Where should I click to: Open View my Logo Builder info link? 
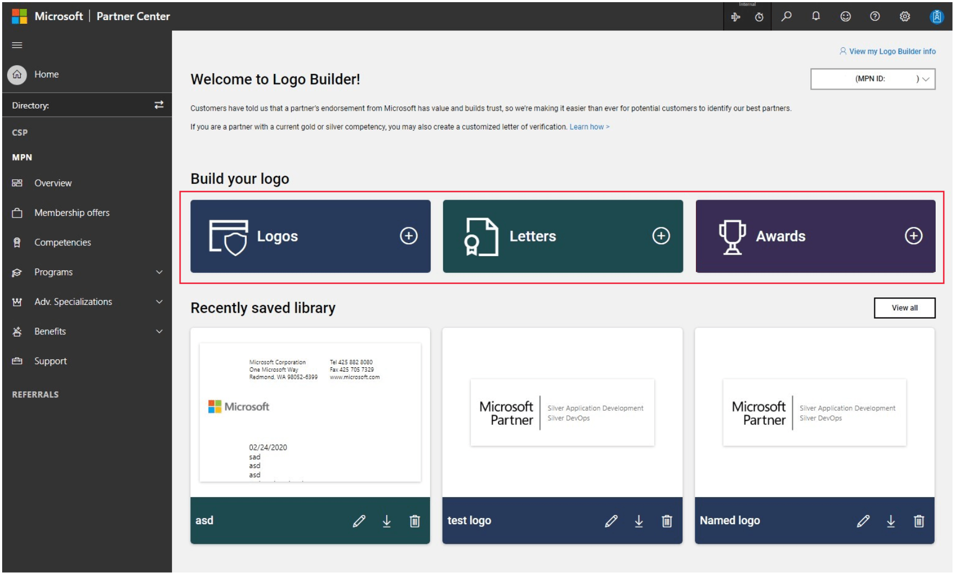pos(887,52)
